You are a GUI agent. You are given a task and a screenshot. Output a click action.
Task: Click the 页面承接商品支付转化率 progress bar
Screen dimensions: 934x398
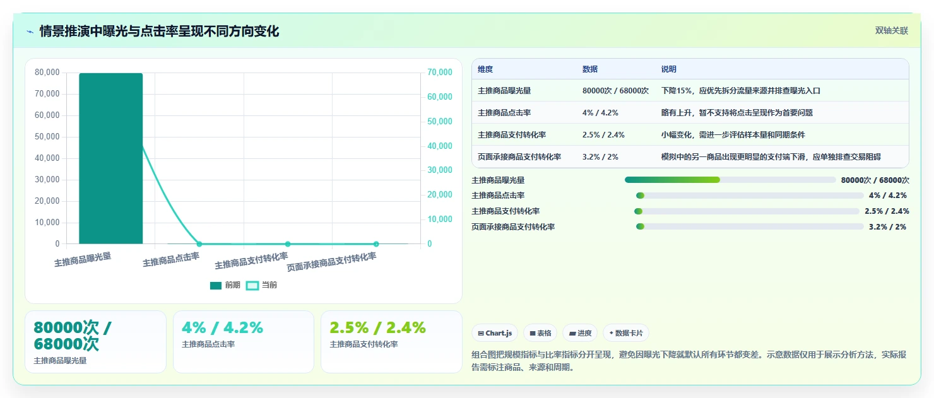point(750,226)
